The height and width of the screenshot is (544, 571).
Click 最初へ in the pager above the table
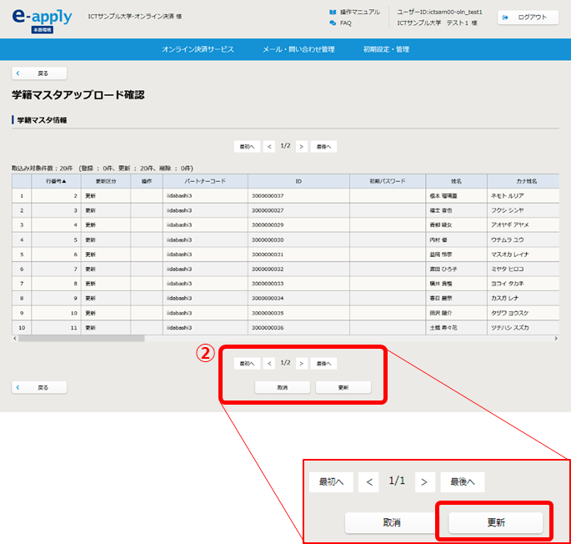tap(247, 147)
